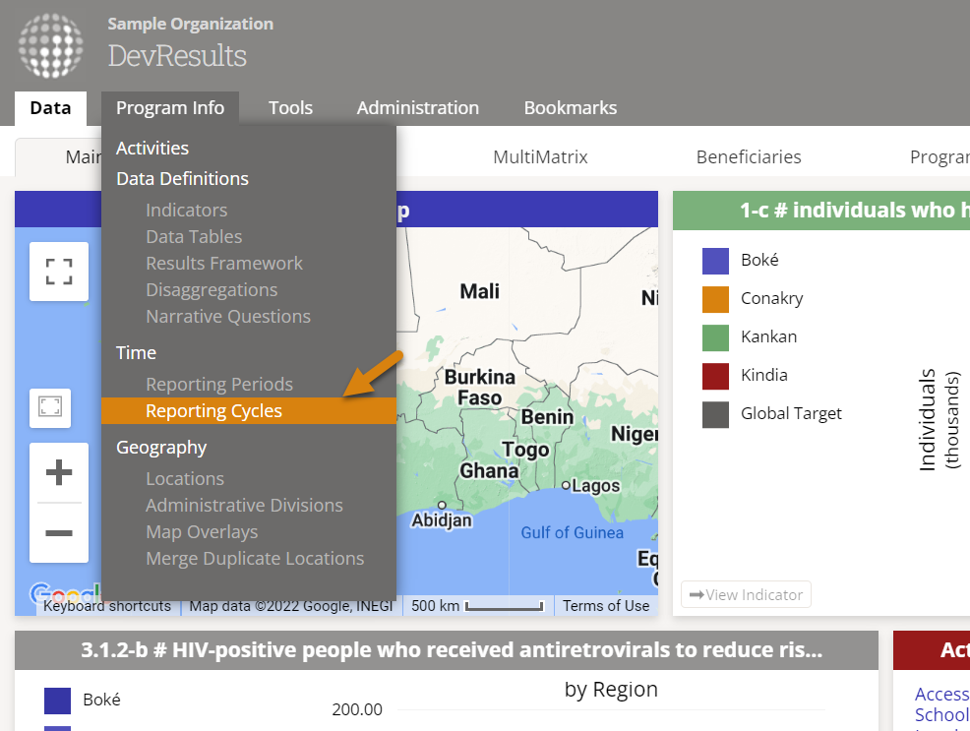The width and height of the screenshot is (970, 731).
Task: Click the orange Conakry legend swatch
Action: tap(715, 299)
